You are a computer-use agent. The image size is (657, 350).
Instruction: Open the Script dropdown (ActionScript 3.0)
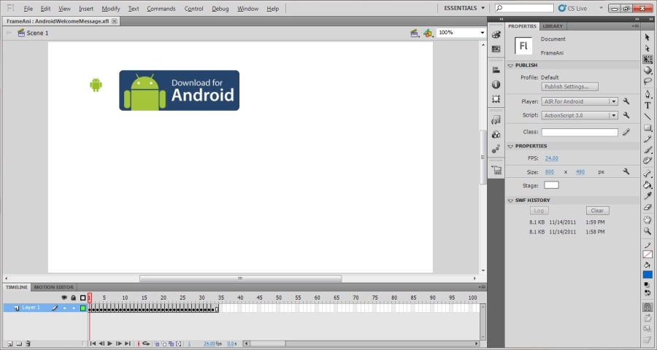(580, 115)
